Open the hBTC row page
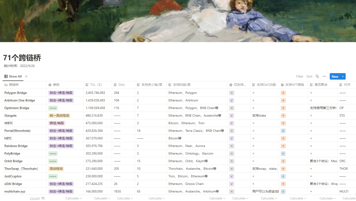The image size is (356, 201). [8, 138]
